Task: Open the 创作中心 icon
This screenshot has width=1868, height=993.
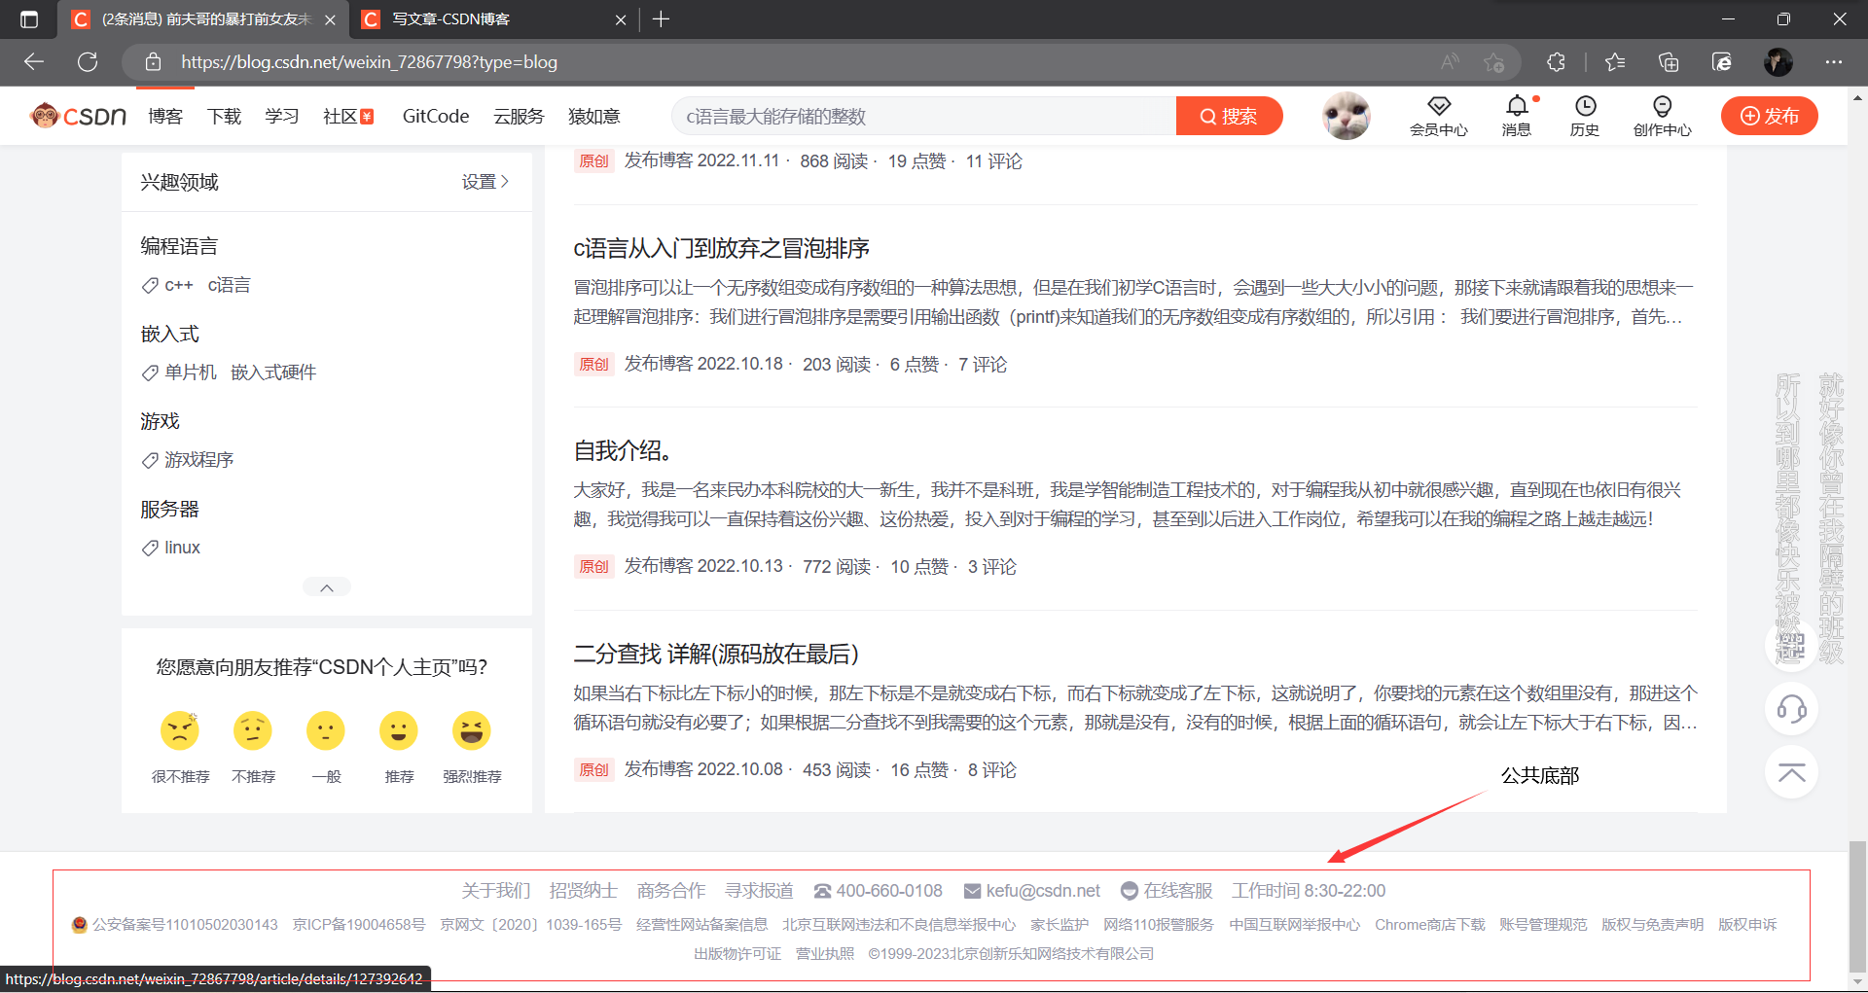Action: point(1662,116)
